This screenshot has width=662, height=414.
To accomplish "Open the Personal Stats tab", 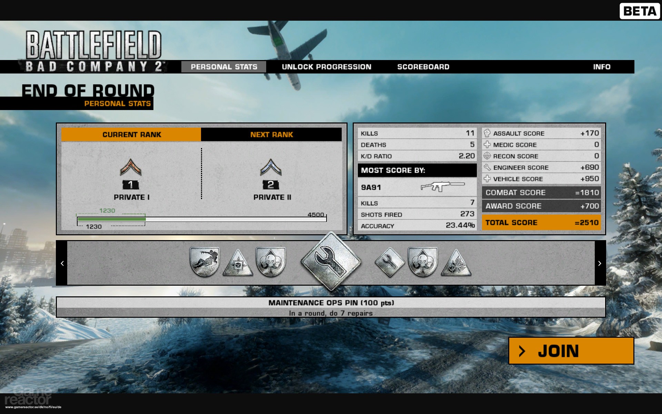I will pyautogui.click(x=224, y=67).
